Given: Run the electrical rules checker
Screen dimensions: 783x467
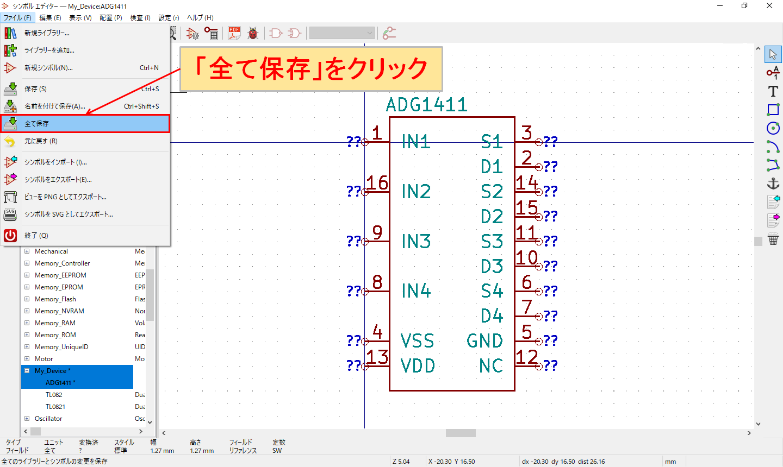Looking at the screenshot, I should (x=252, y=33).
